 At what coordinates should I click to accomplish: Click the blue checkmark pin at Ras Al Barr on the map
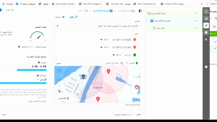(83, 77)
